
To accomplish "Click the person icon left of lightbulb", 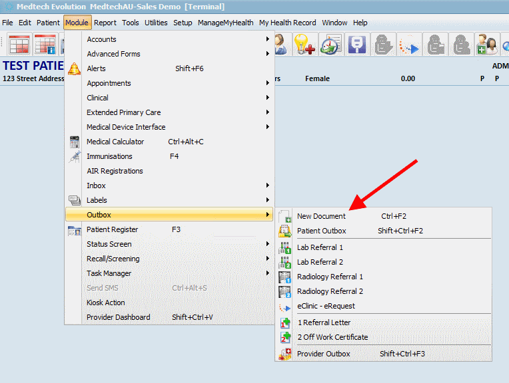I will [280, 45].
